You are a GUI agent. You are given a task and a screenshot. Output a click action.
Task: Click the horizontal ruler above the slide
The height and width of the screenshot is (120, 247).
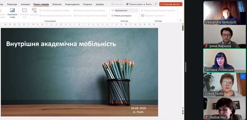click(x=79, y=25)
